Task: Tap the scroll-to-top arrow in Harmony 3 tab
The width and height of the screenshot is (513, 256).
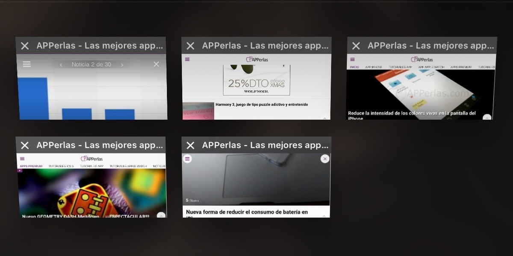Action: (x=324, y=118)
